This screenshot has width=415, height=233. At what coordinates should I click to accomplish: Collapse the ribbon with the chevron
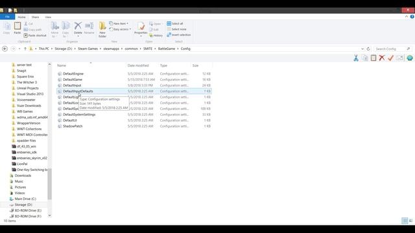point(407,17)
